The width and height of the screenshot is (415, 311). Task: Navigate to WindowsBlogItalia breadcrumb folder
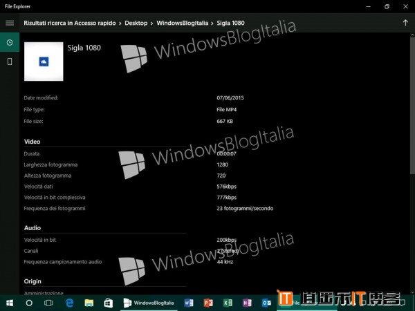[183, 23]
